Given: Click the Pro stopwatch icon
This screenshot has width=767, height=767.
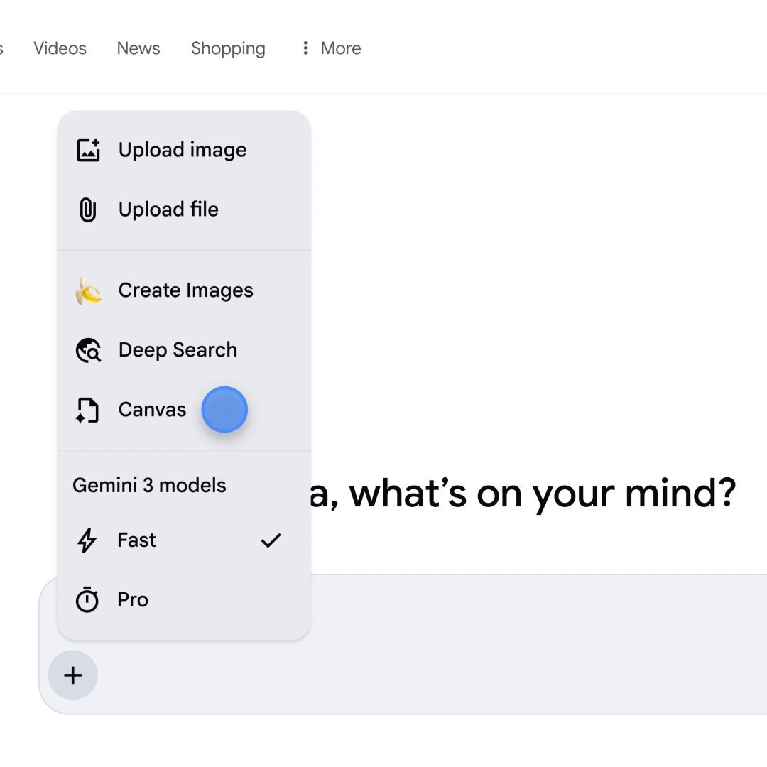Looking at the screenshot, I should (x=87, y=599).
